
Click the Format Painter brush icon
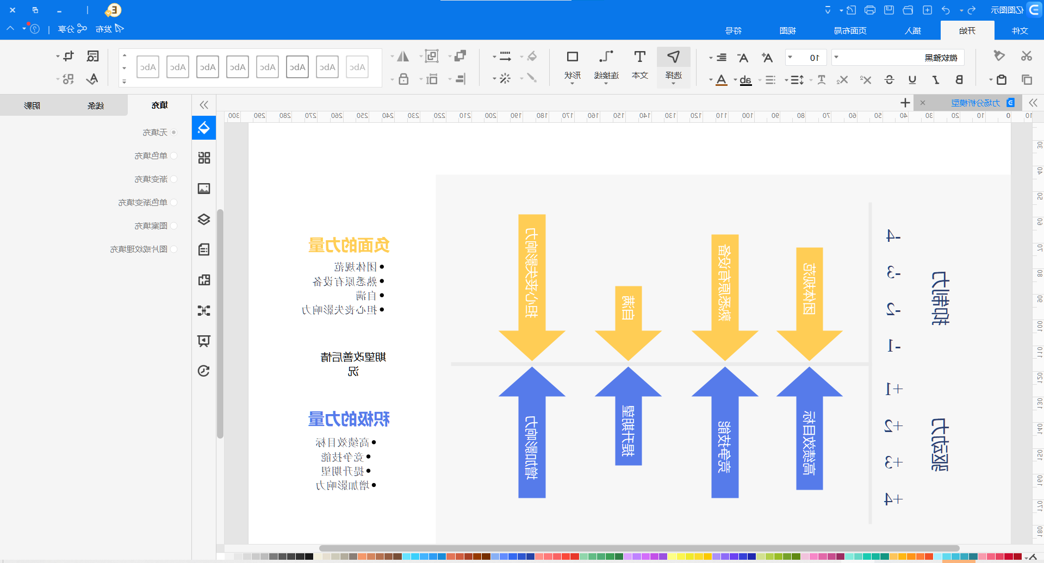click(999, 56)
